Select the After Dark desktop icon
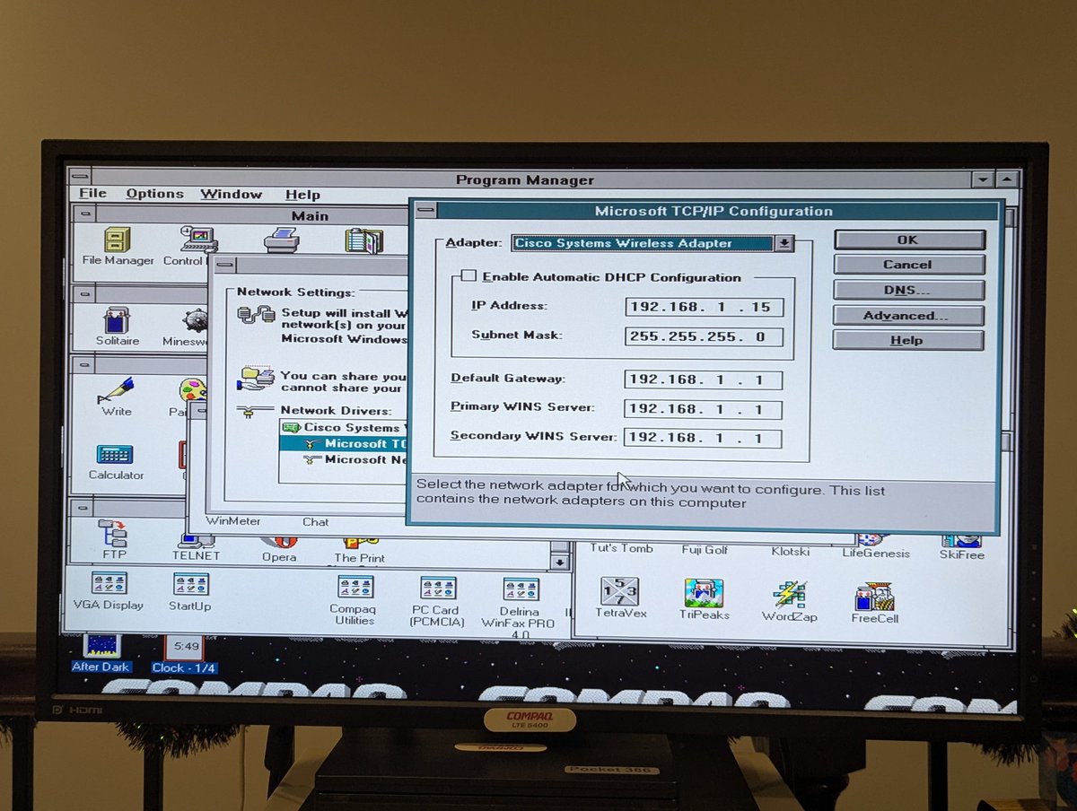Viewport: 1077px width, 811px height. coord(101,646)
